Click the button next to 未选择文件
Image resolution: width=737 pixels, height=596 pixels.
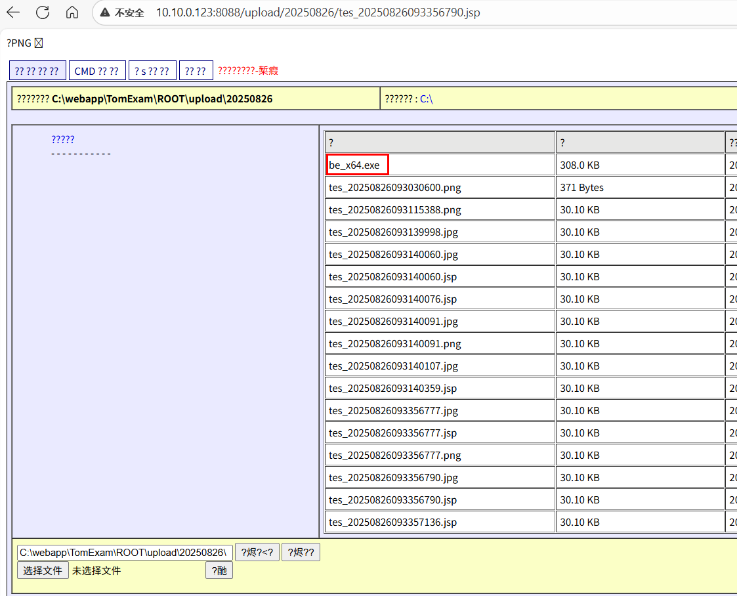(219, 571)
